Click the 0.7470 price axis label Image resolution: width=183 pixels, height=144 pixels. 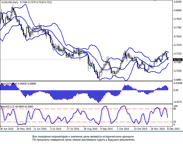[178, 45]
